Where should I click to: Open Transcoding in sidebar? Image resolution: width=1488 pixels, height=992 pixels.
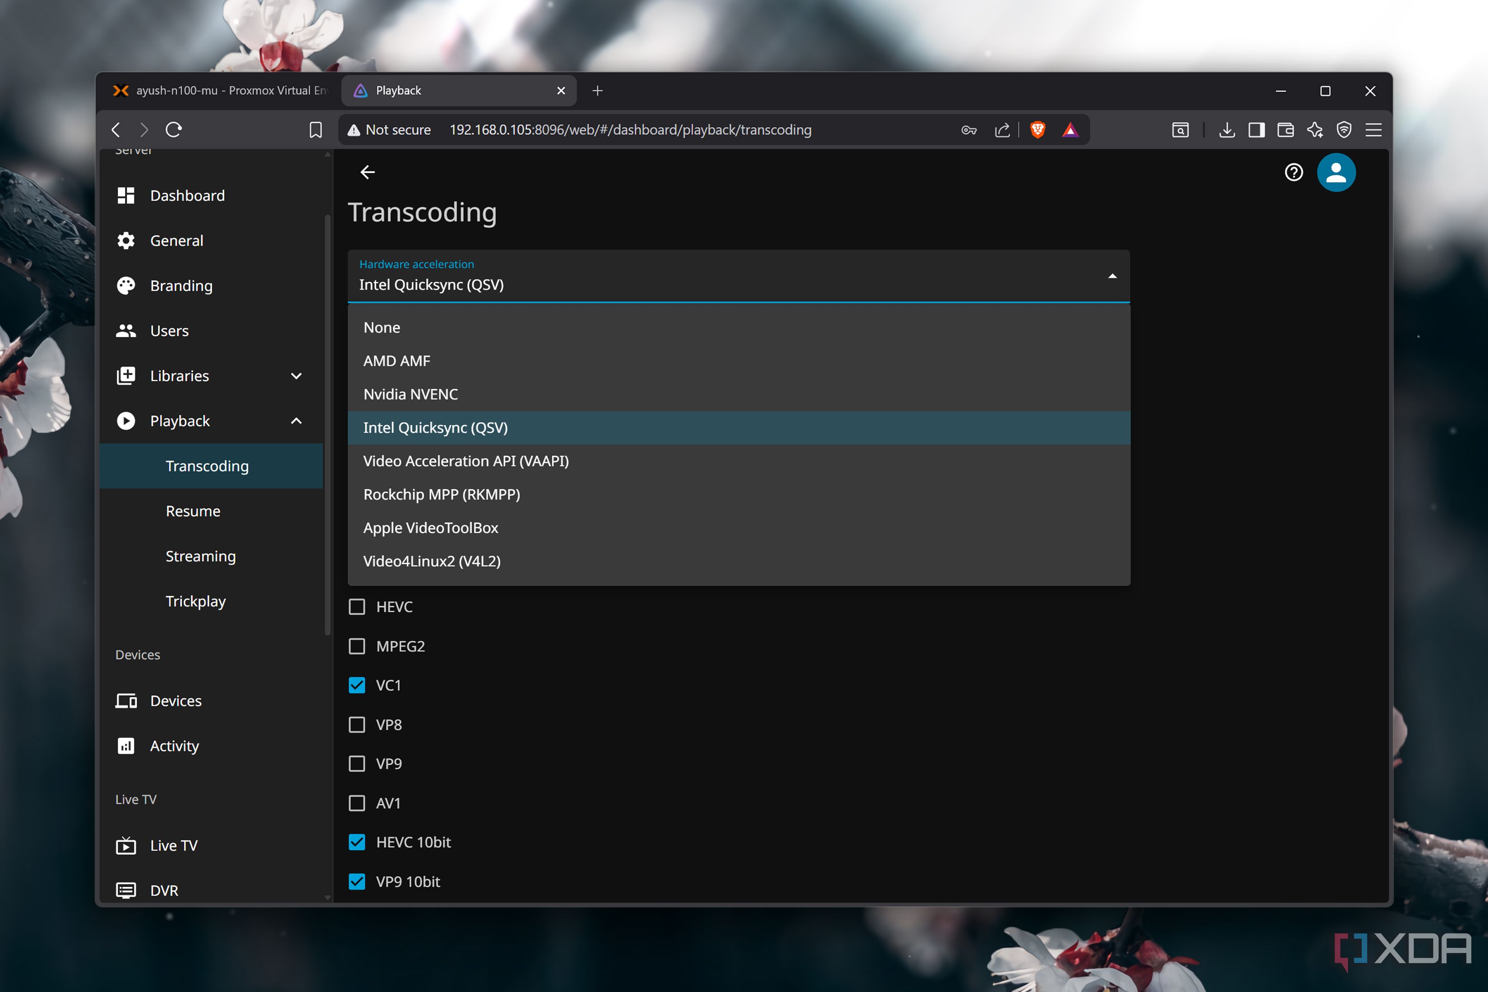pyautogui.click(x=211, y=466)
